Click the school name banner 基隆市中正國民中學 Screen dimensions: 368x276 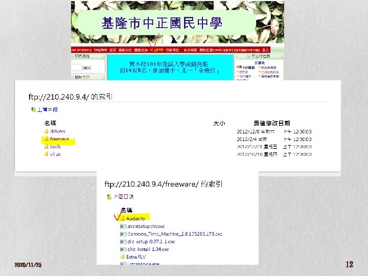pos(162,23)
